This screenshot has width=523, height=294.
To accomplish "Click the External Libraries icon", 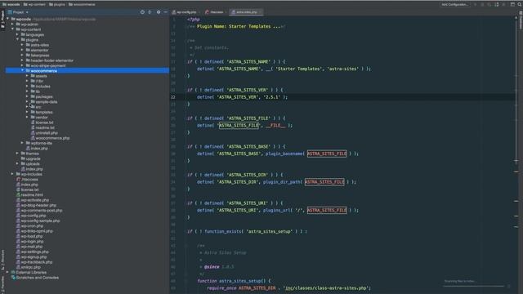I will click(13, 272).
